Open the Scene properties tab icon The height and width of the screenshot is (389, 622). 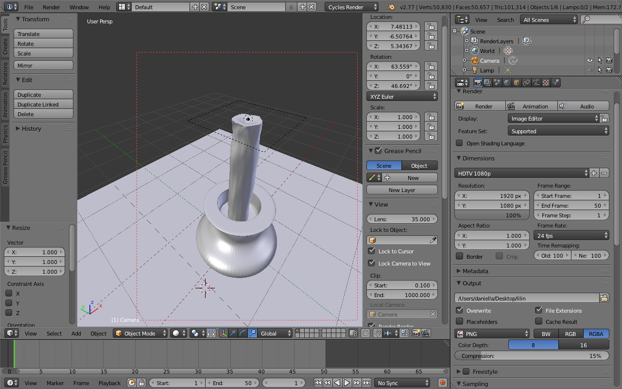[x=498, y=83]
